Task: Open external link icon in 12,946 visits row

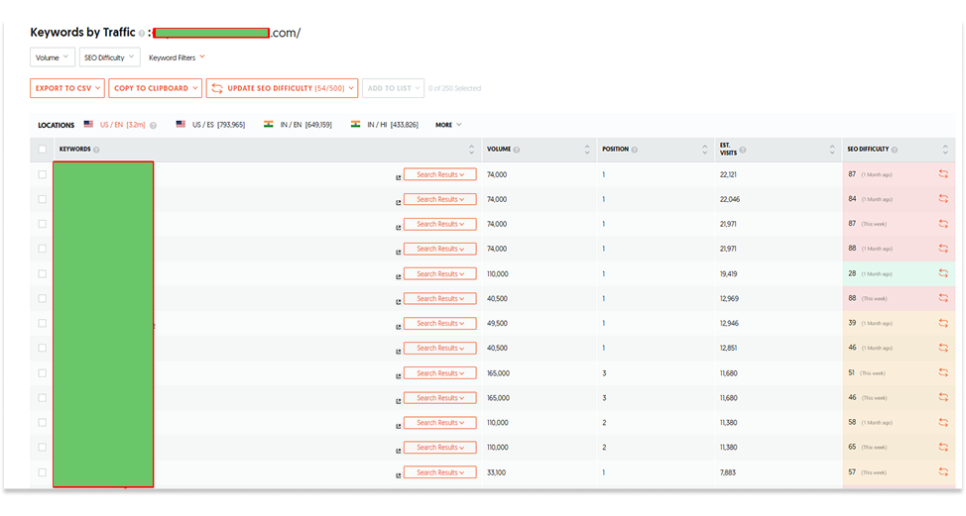Action: [398, 327]
